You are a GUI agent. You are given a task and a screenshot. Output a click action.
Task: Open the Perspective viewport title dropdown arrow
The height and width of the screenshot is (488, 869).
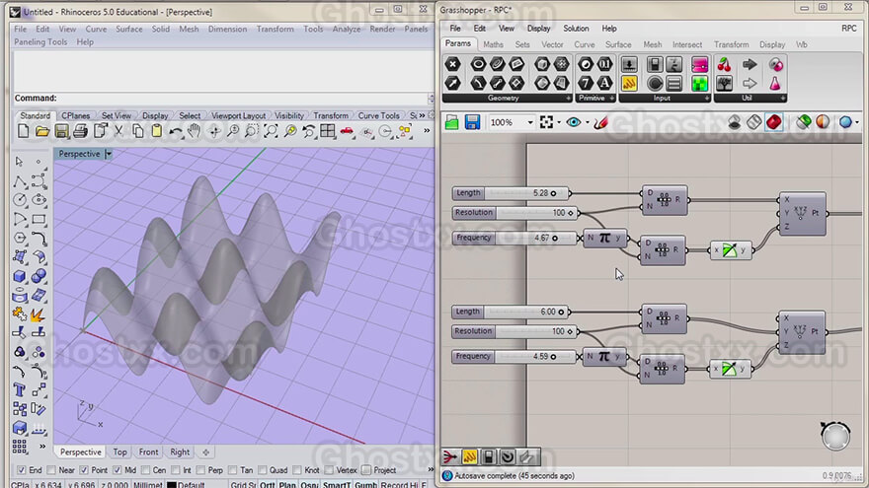coord(108,154)
